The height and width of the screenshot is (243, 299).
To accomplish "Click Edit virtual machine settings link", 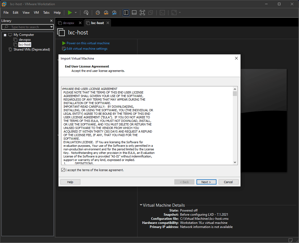I will click(x=87, y=49).
